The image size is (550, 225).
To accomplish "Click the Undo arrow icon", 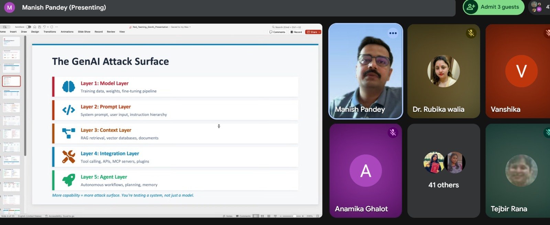I will (44, 27).
